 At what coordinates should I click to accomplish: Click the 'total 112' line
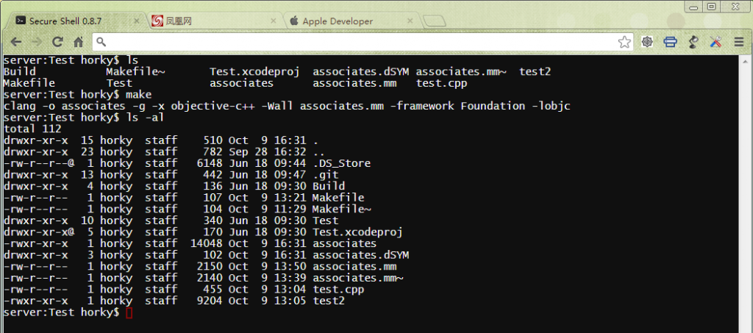click(x=32, y=129)
